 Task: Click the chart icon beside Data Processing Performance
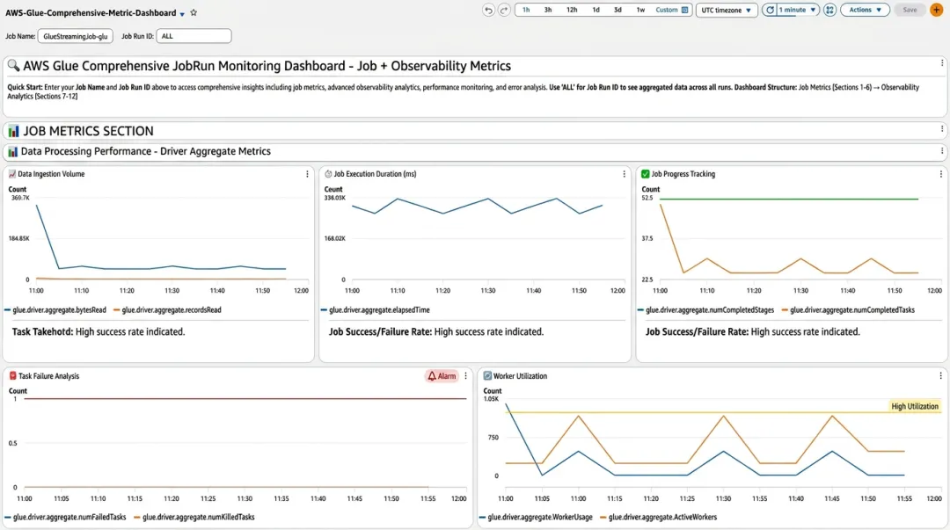[12, 151]
